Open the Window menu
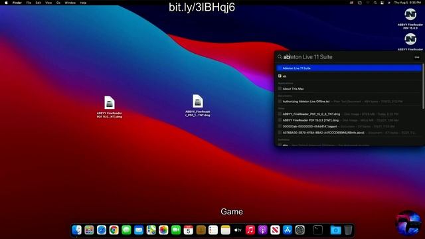 (70, 3)
